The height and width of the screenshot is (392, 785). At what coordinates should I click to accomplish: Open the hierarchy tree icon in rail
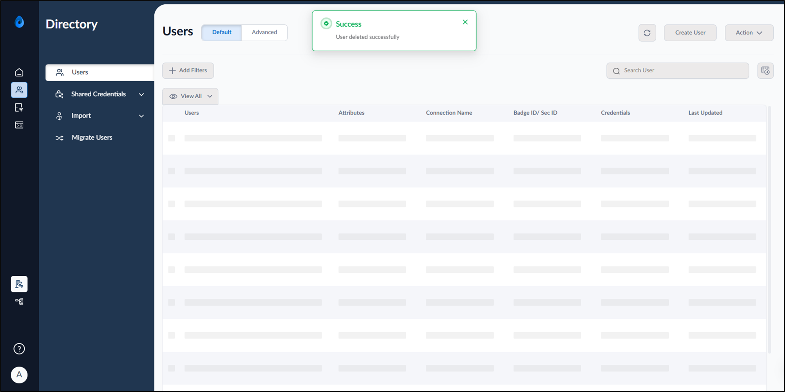19,302
